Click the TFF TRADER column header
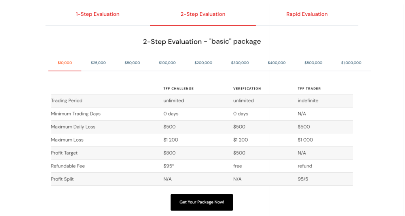 click(x=309, y=89)
